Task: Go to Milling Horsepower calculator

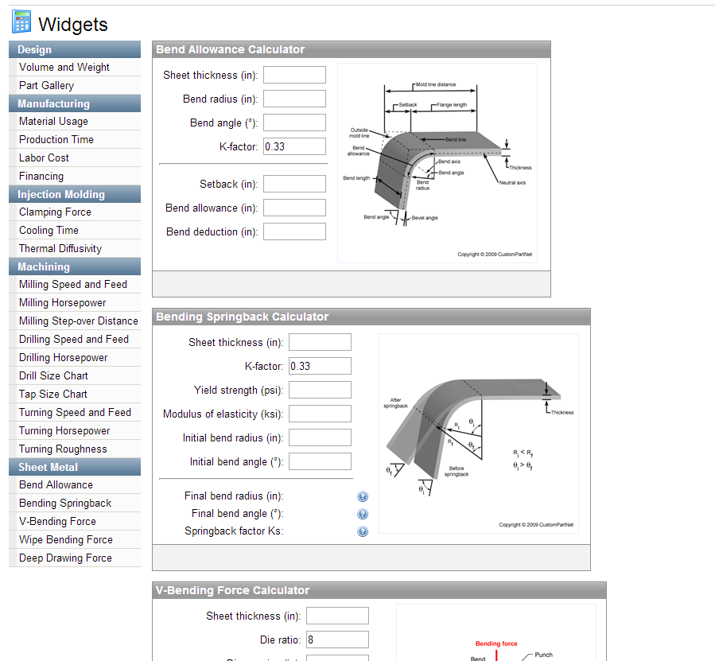Action: 62,302
